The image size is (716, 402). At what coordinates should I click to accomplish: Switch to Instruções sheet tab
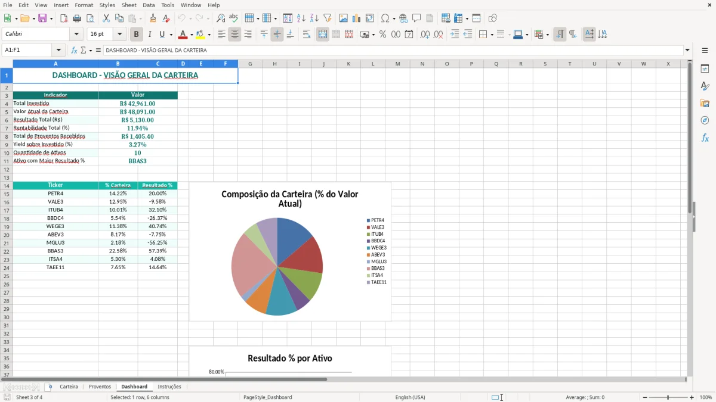tap(169, 387)
